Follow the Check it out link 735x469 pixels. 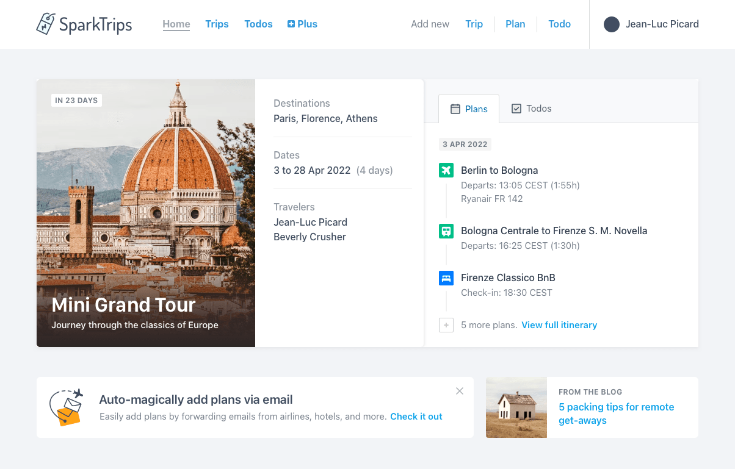point(416,417)
